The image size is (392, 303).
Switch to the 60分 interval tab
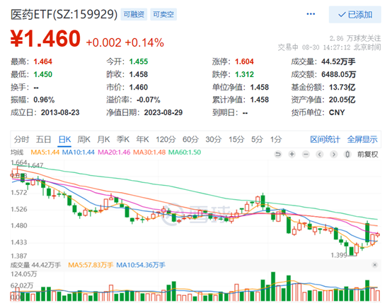tap(190, 139)
